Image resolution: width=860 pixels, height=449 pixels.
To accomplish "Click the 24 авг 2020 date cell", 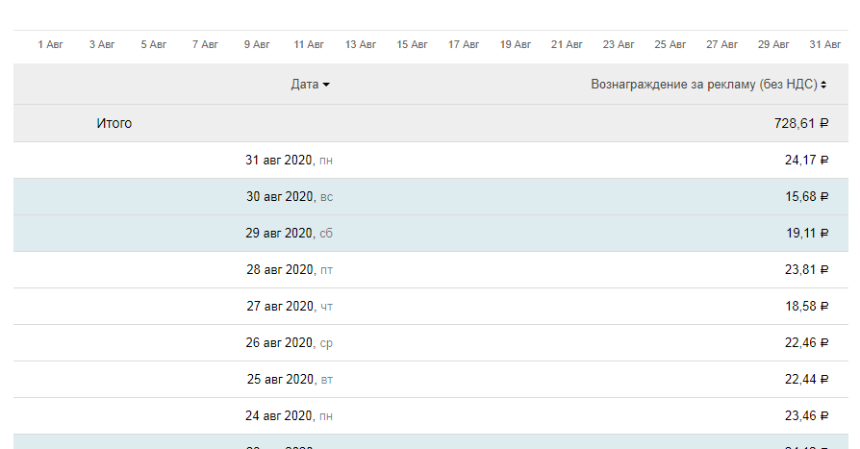I will 289,416.
